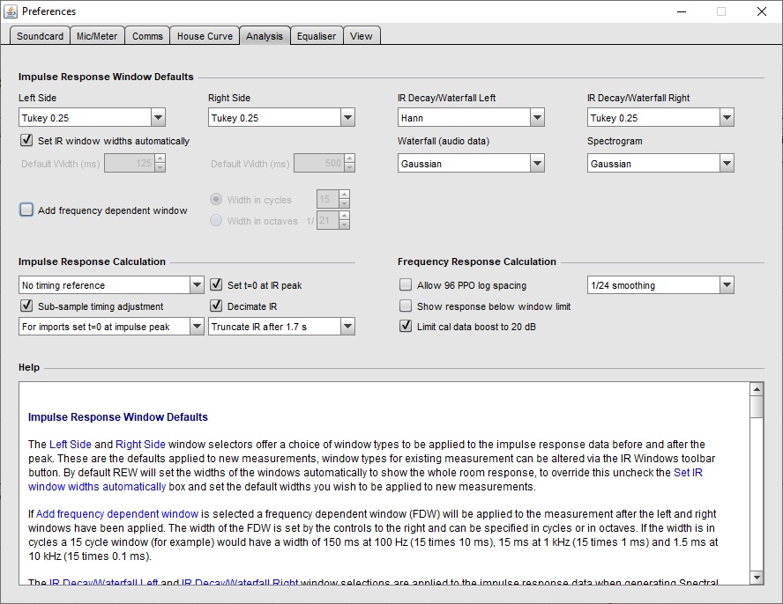Select the Width in cycles radio button
The height and width of the screenshot is (604, 783).
pos(216,200)
